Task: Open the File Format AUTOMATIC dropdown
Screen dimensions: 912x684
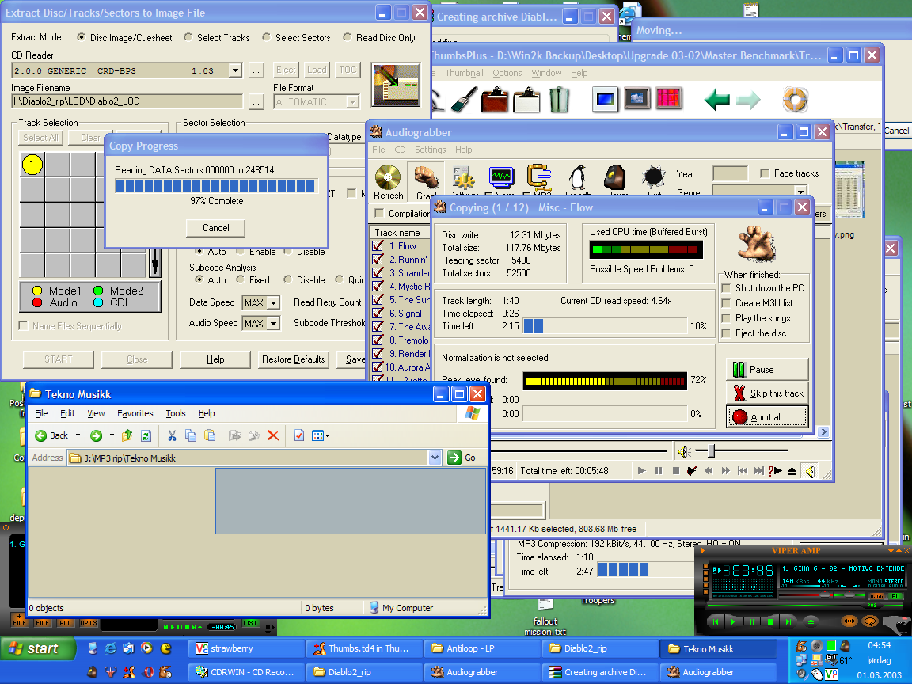Action: click(352, 101)
